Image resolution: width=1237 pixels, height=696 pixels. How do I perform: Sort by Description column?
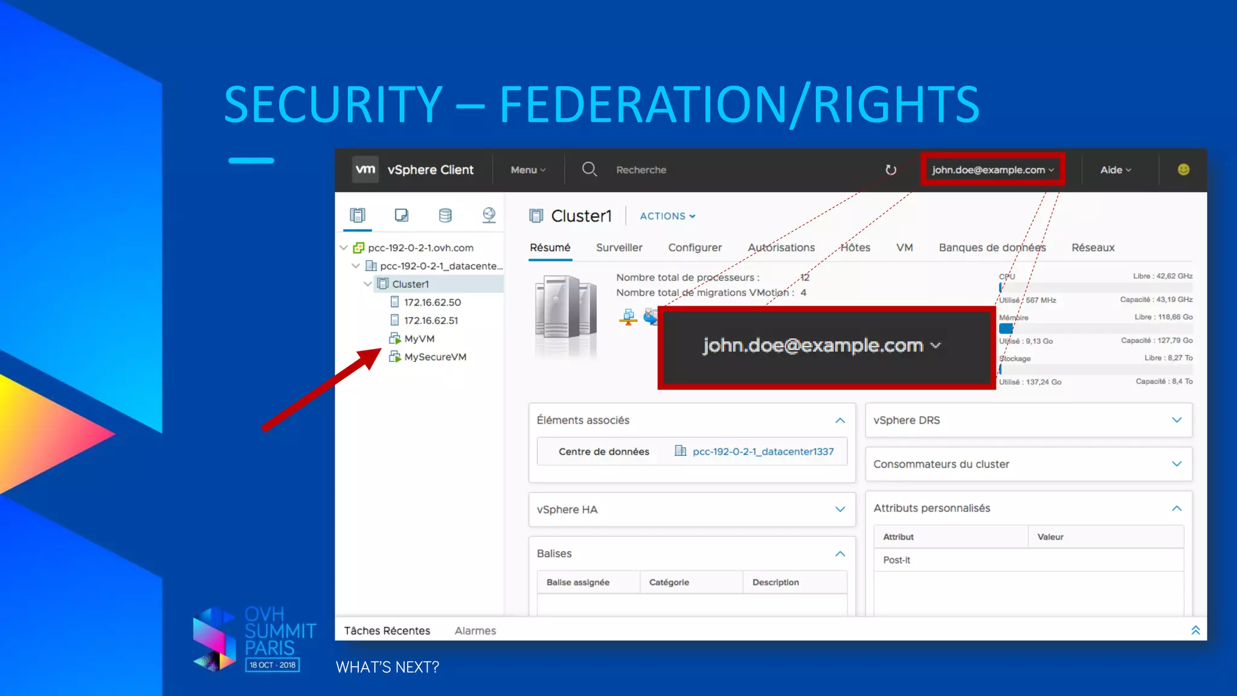click(795, 582)
